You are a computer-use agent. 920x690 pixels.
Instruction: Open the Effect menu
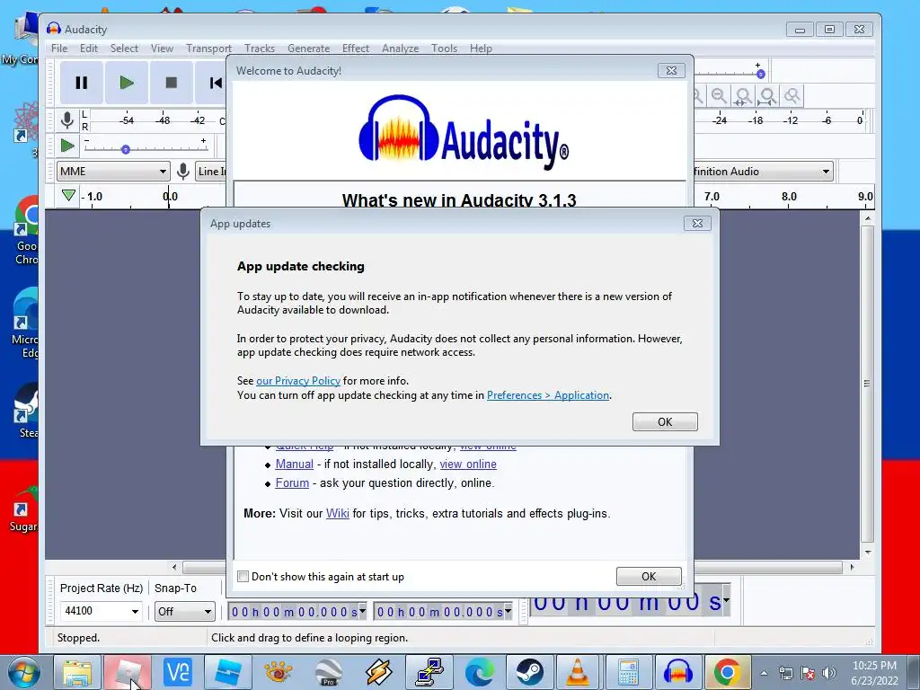point(356,49)
